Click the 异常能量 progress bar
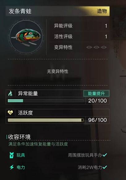The width and height of the screenshot is (126, 180). [x=46, y=101]
